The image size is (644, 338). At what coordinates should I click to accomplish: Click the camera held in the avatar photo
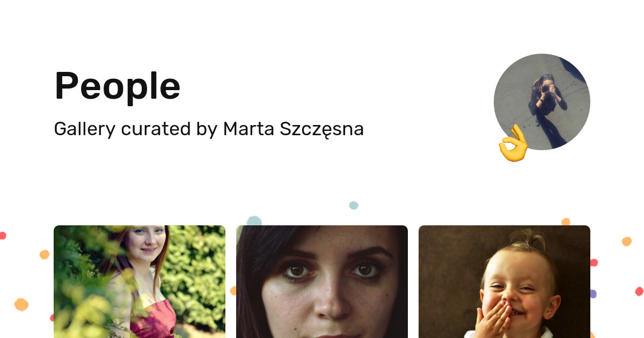546,89
